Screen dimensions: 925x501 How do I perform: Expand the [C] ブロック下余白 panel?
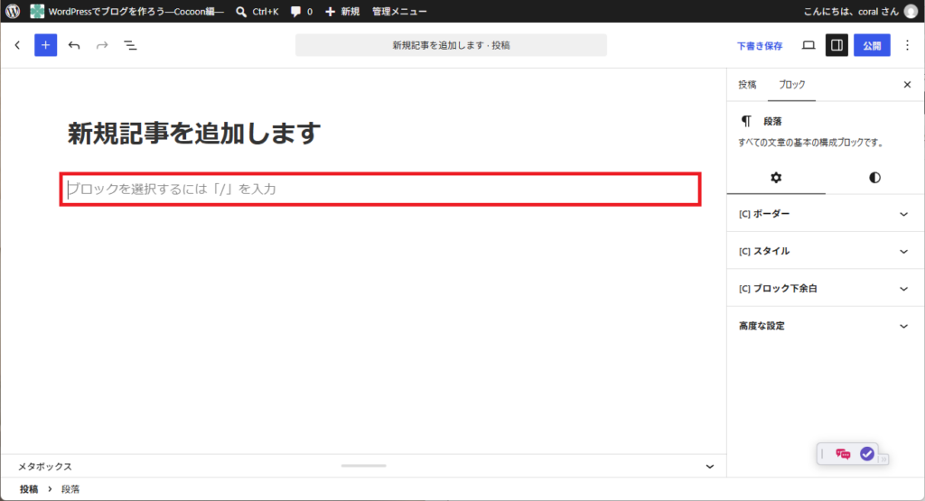pyautogui.click(x=826, y=288)
